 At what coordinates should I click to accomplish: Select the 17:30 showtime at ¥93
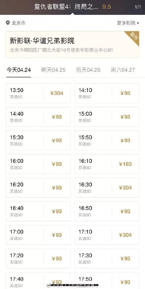(107, 258)
